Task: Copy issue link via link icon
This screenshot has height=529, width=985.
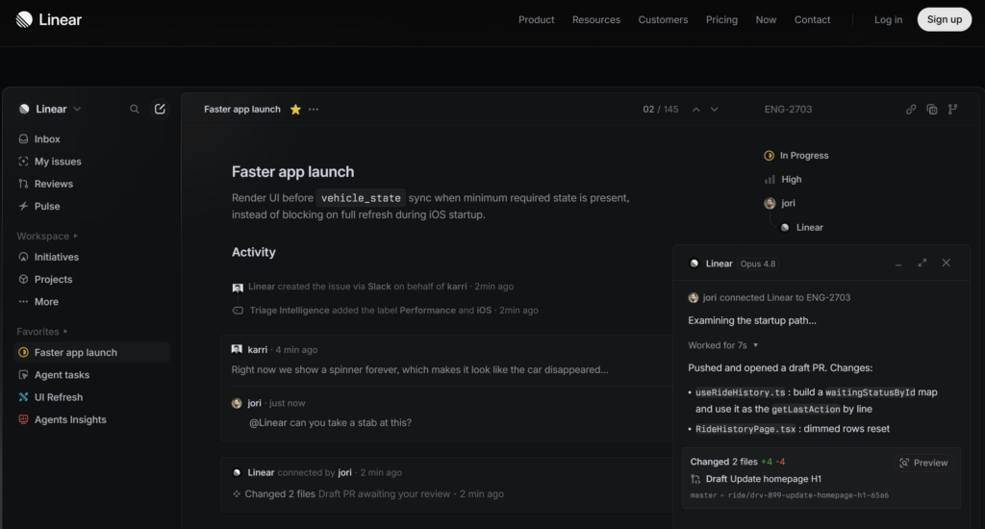Action: pyautogui.click(x=911, y=110)
